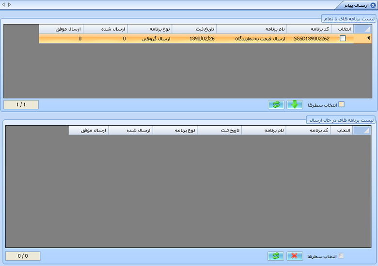Screen dimensions: 378x266
Task: Click the 1 / 1 record counter
Action: [21, 104]
